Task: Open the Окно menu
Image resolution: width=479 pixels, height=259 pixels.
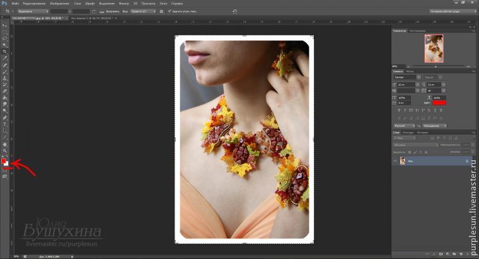Action: (x=163, y=3)
